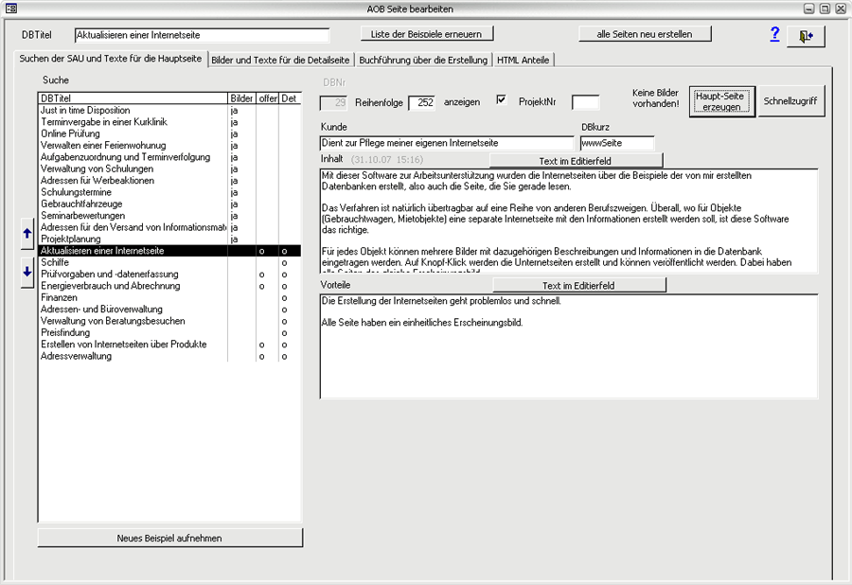The height and width of the screenshot is (585, 852).
Task: Click the Reihenfolge field showing 252
Action: click(x=422, y=102)
